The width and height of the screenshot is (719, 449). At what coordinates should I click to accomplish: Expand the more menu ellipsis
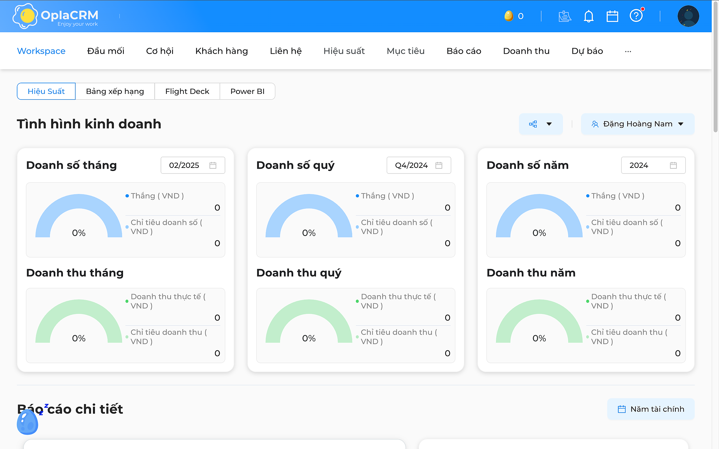(x=628, y=51)
